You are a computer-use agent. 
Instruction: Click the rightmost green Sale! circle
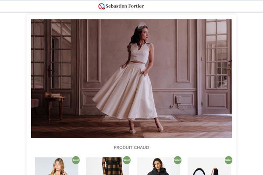[x=228, y=160]
